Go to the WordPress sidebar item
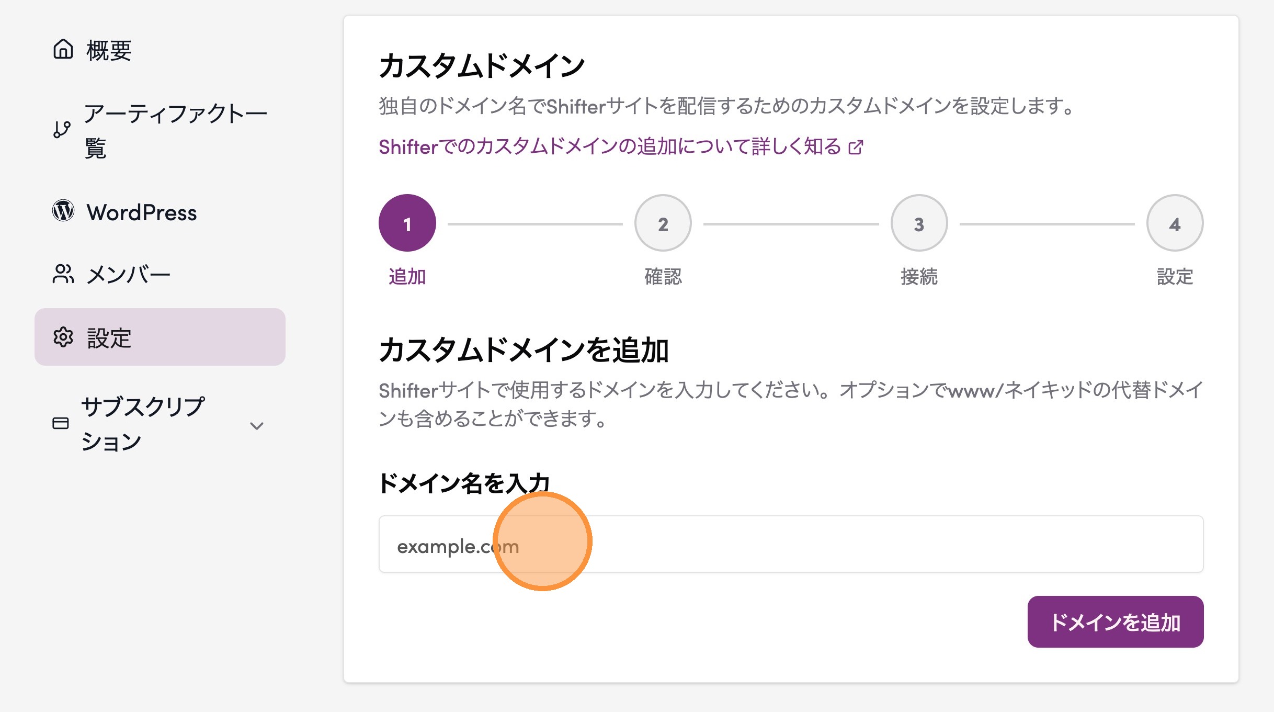The image size is (1274, 712). (142, 212)
